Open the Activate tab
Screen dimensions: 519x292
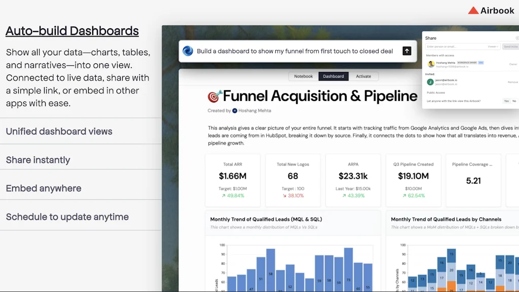pyautogui.click(x=364, y=76)
